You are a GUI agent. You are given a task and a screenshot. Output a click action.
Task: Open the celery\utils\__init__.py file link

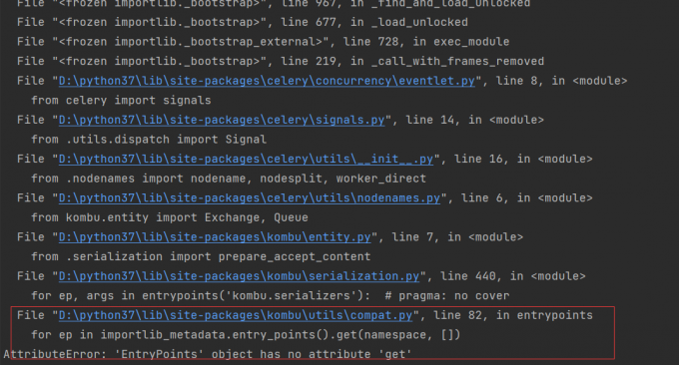tap(246, 160)
